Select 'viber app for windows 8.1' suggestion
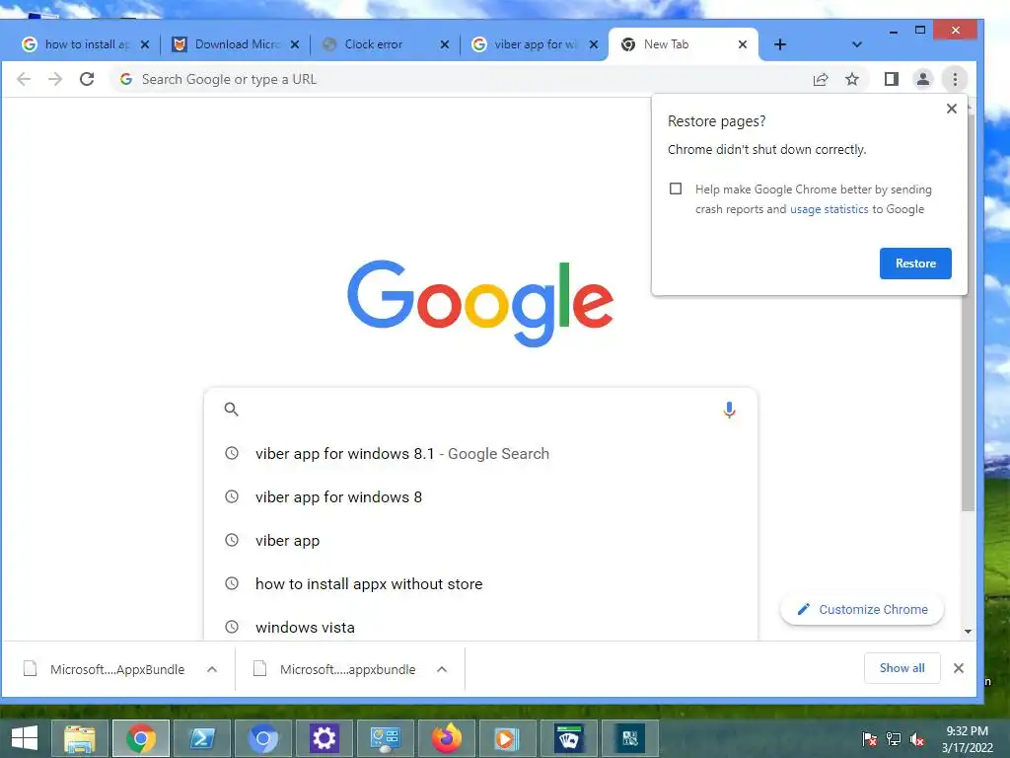 480,454
